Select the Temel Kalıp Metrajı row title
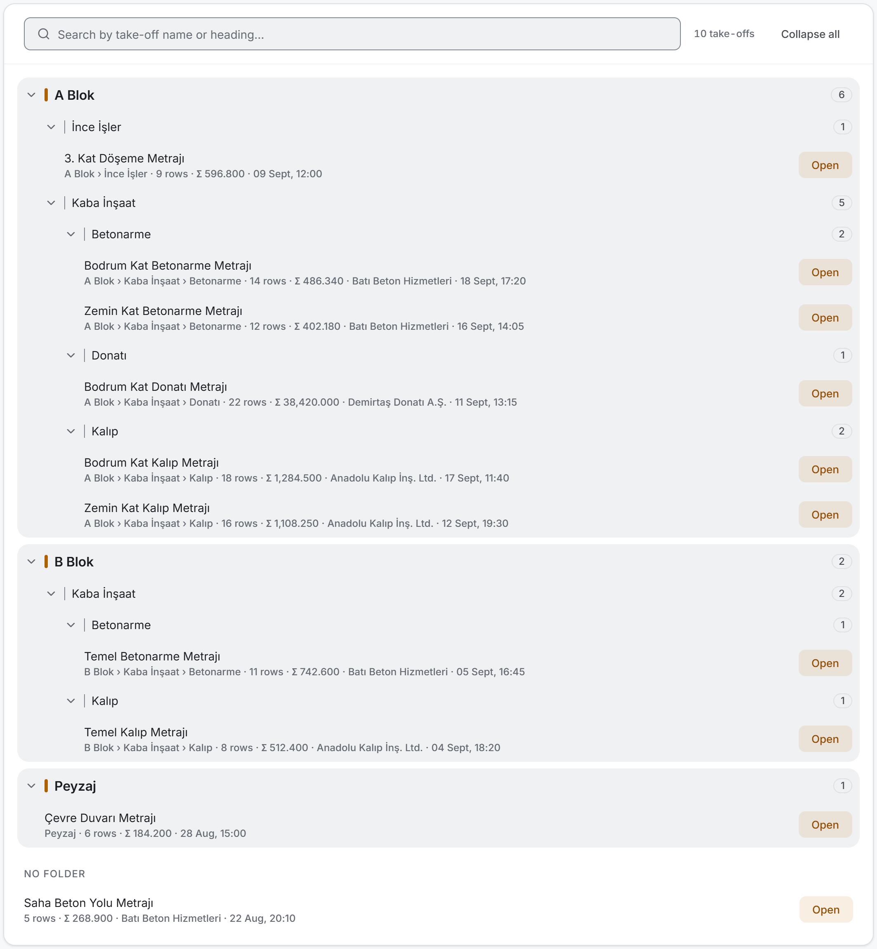Screen dimensions: 877x949 click(x=136, y=732)
